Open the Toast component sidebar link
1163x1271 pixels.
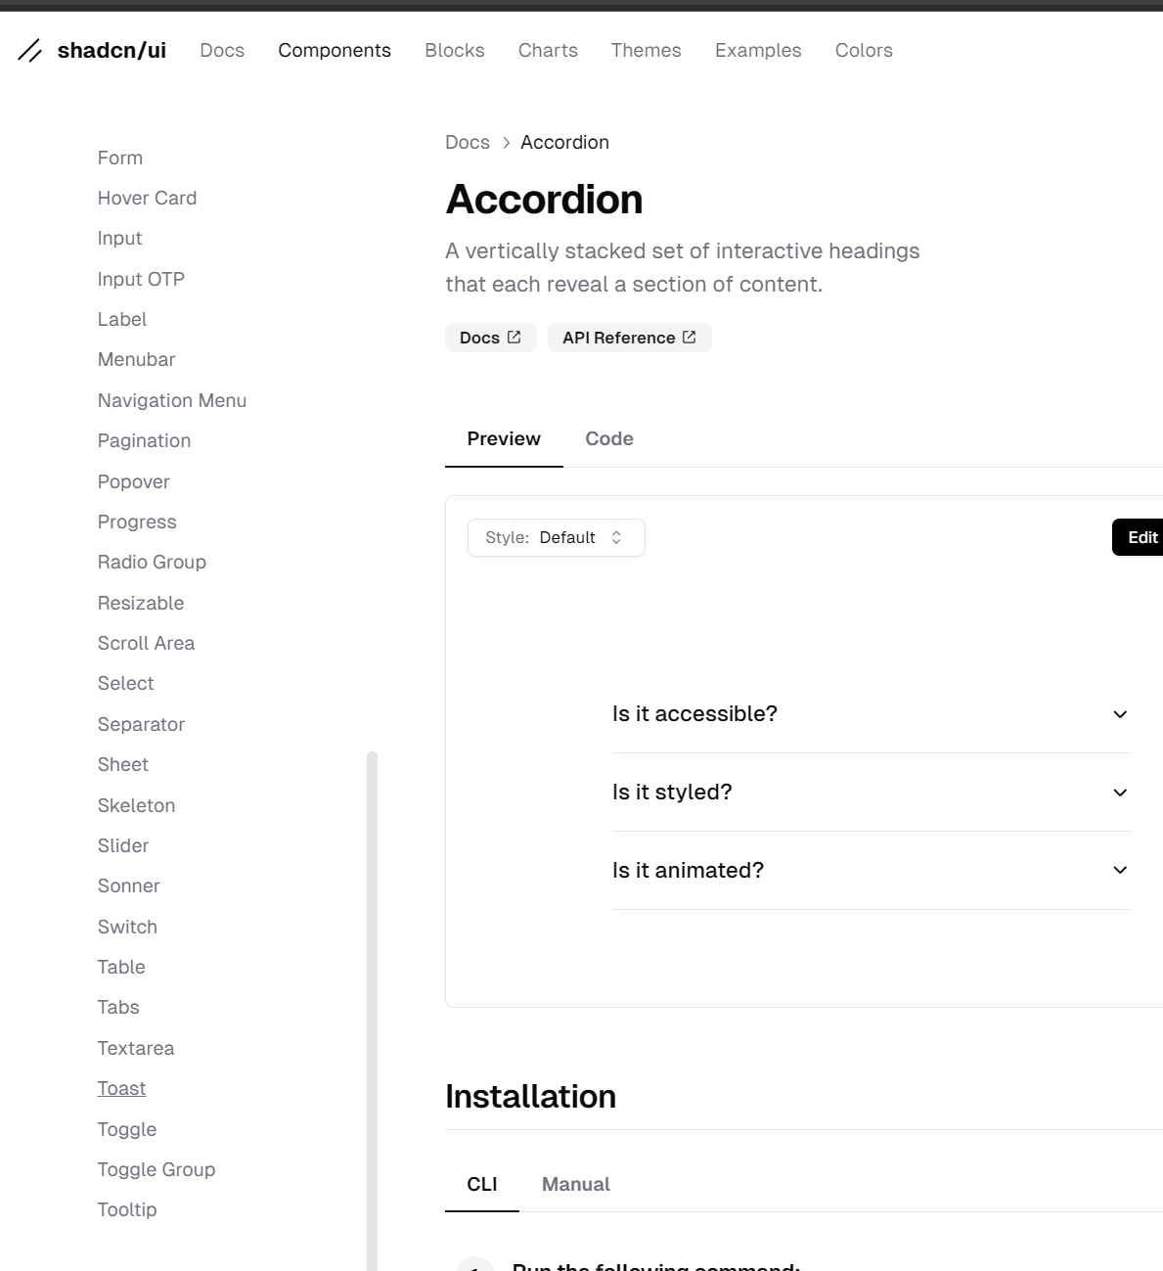(121, 1088)
